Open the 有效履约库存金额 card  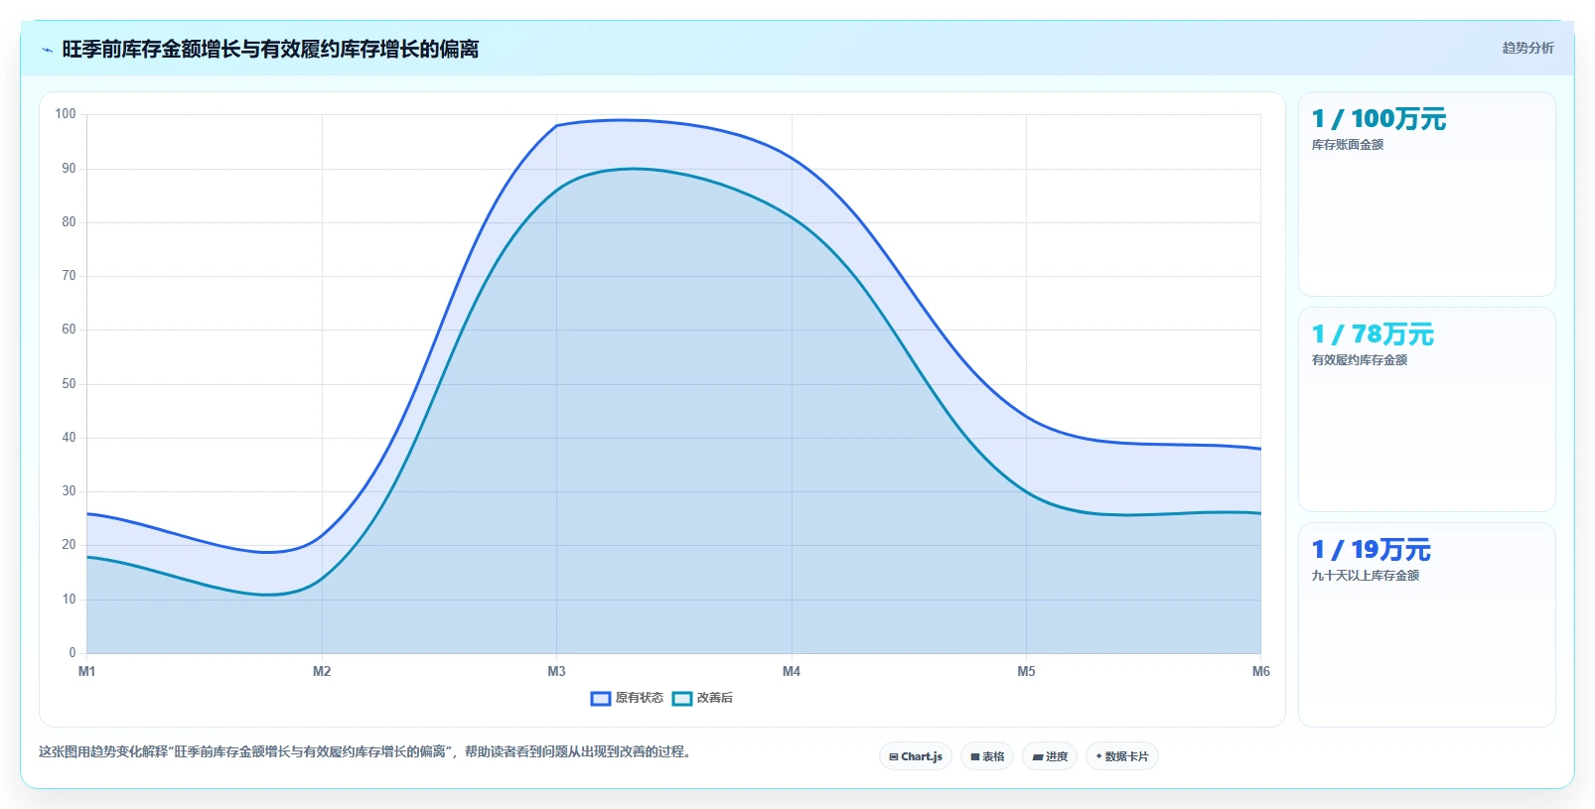tap(1427, 409)
